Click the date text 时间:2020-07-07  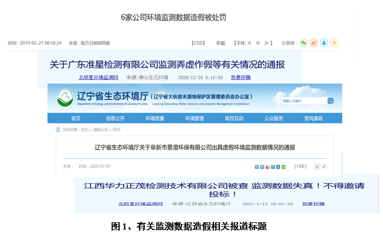click(x=95, y=166)
